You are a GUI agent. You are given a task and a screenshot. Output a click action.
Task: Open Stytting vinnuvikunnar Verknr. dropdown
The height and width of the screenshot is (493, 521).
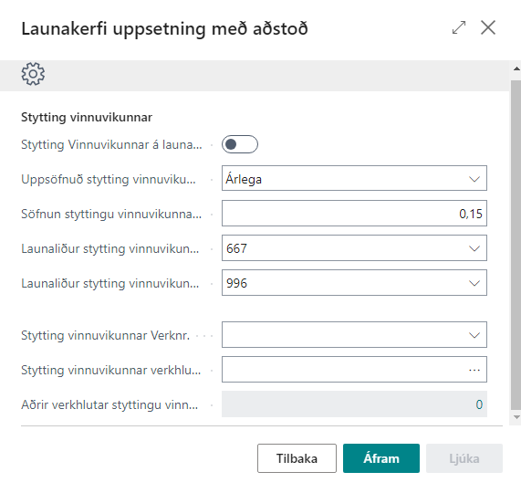(354, 335)
